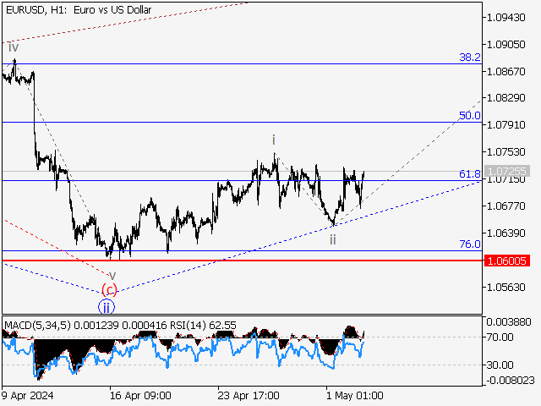Select the circled blue ii wave label
The width and height of the screenshot is (541, 406).
[x=107, y=306]
